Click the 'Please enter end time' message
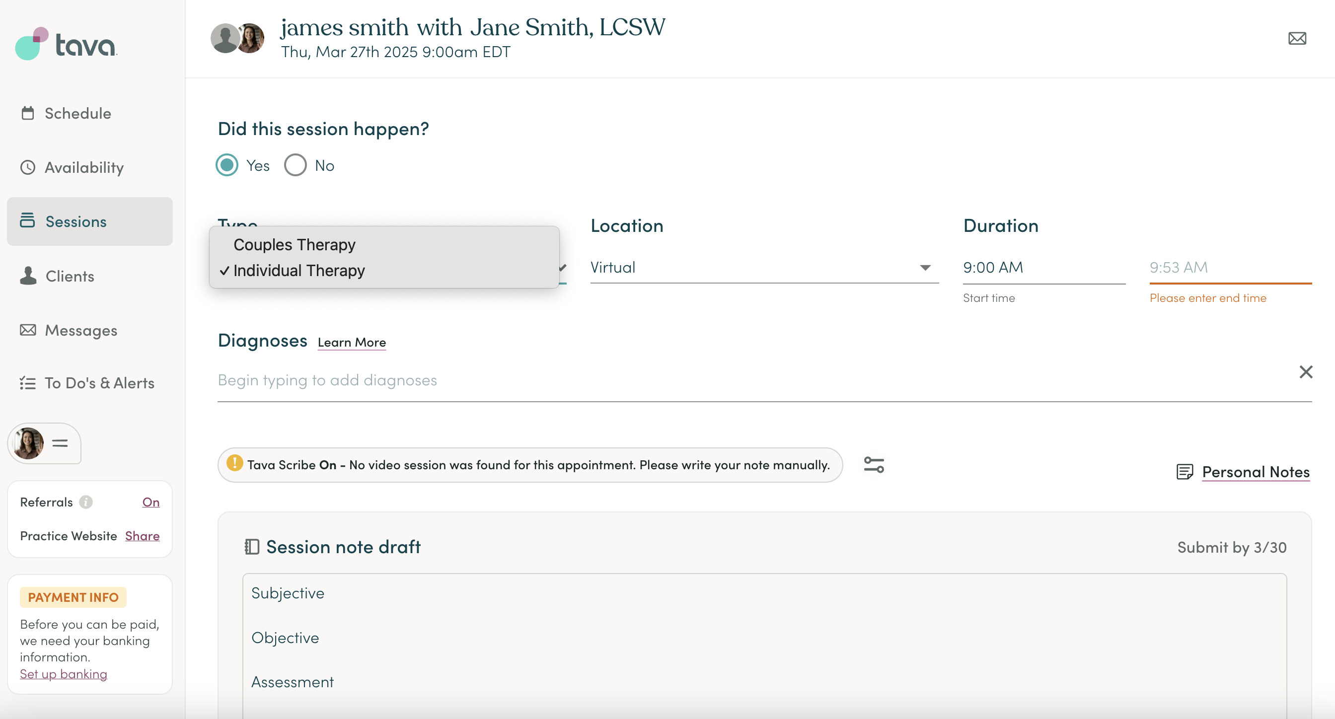The height and width of the screenshot is (719, 1335). coord(1207,298)
